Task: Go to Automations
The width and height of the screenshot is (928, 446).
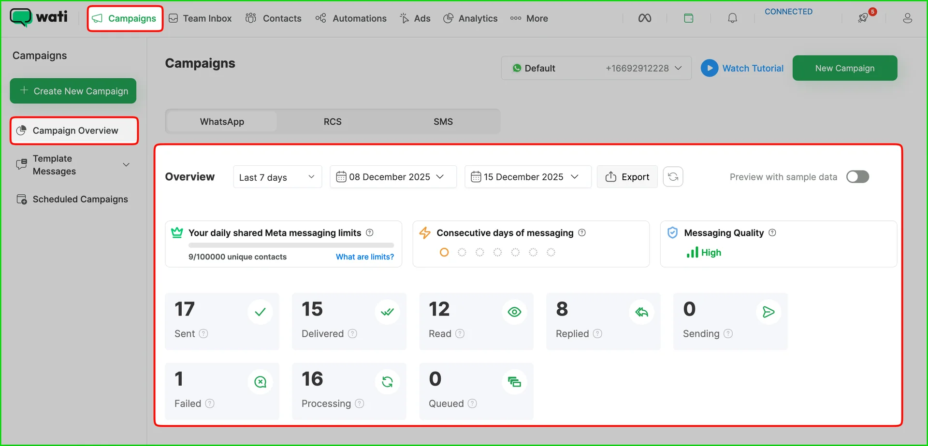Action: tap(351, 18)
